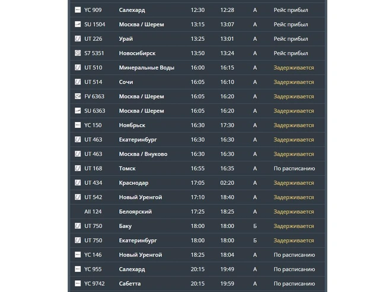Viewport: 389px width, 292px height.
Task: Open flight UT 514 from Сочи
Action: 197,82
